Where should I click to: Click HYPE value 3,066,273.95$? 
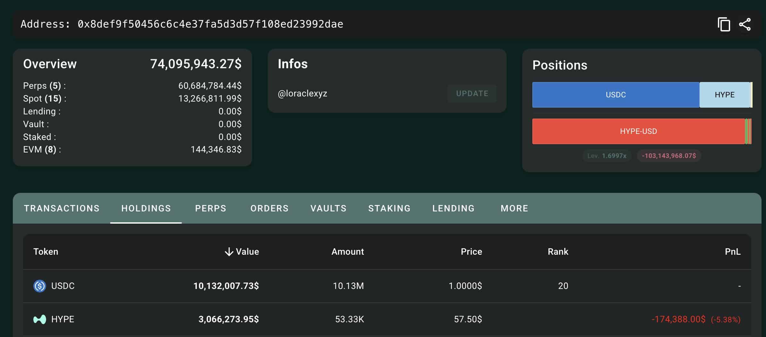pyautogui.click(x=229, y=319)
